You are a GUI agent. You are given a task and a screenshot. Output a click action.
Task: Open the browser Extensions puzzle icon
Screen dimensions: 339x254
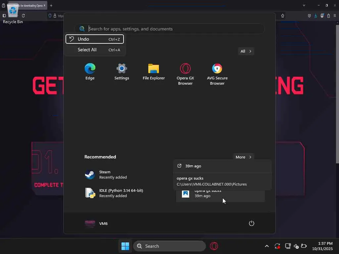point(328,16)
